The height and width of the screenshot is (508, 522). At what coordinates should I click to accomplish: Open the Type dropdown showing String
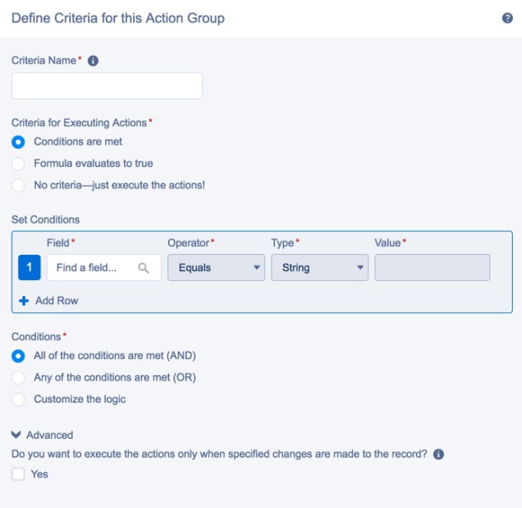pos(319,268)
